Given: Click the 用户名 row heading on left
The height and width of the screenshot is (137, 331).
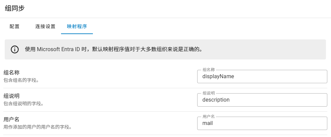Looking at the screenshot, I should 11,120.
